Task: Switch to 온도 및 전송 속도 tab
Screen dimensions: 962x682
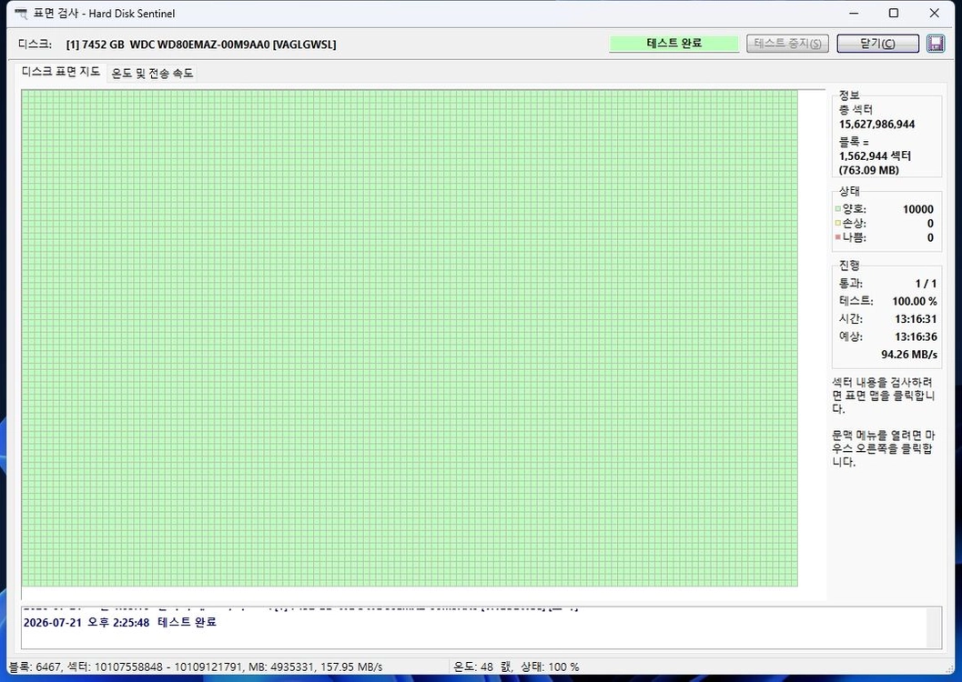Action: click(x=152, y=73)
